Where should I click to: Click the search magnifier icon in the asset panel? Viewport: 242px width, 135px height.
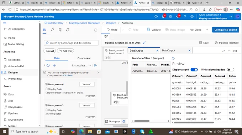click(52, 30)
